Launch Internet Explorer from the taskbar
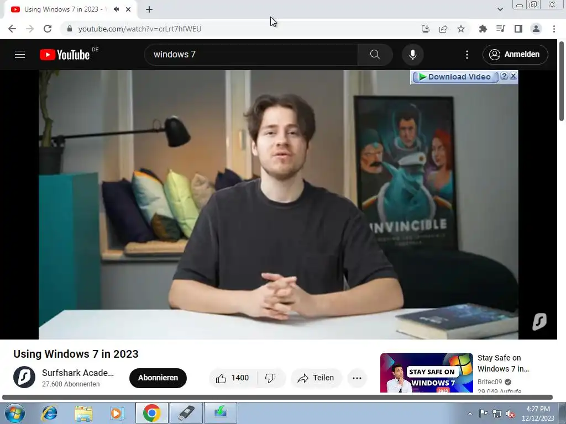The width and height of the screenshot is (566, 424). [x=49, y=413]
